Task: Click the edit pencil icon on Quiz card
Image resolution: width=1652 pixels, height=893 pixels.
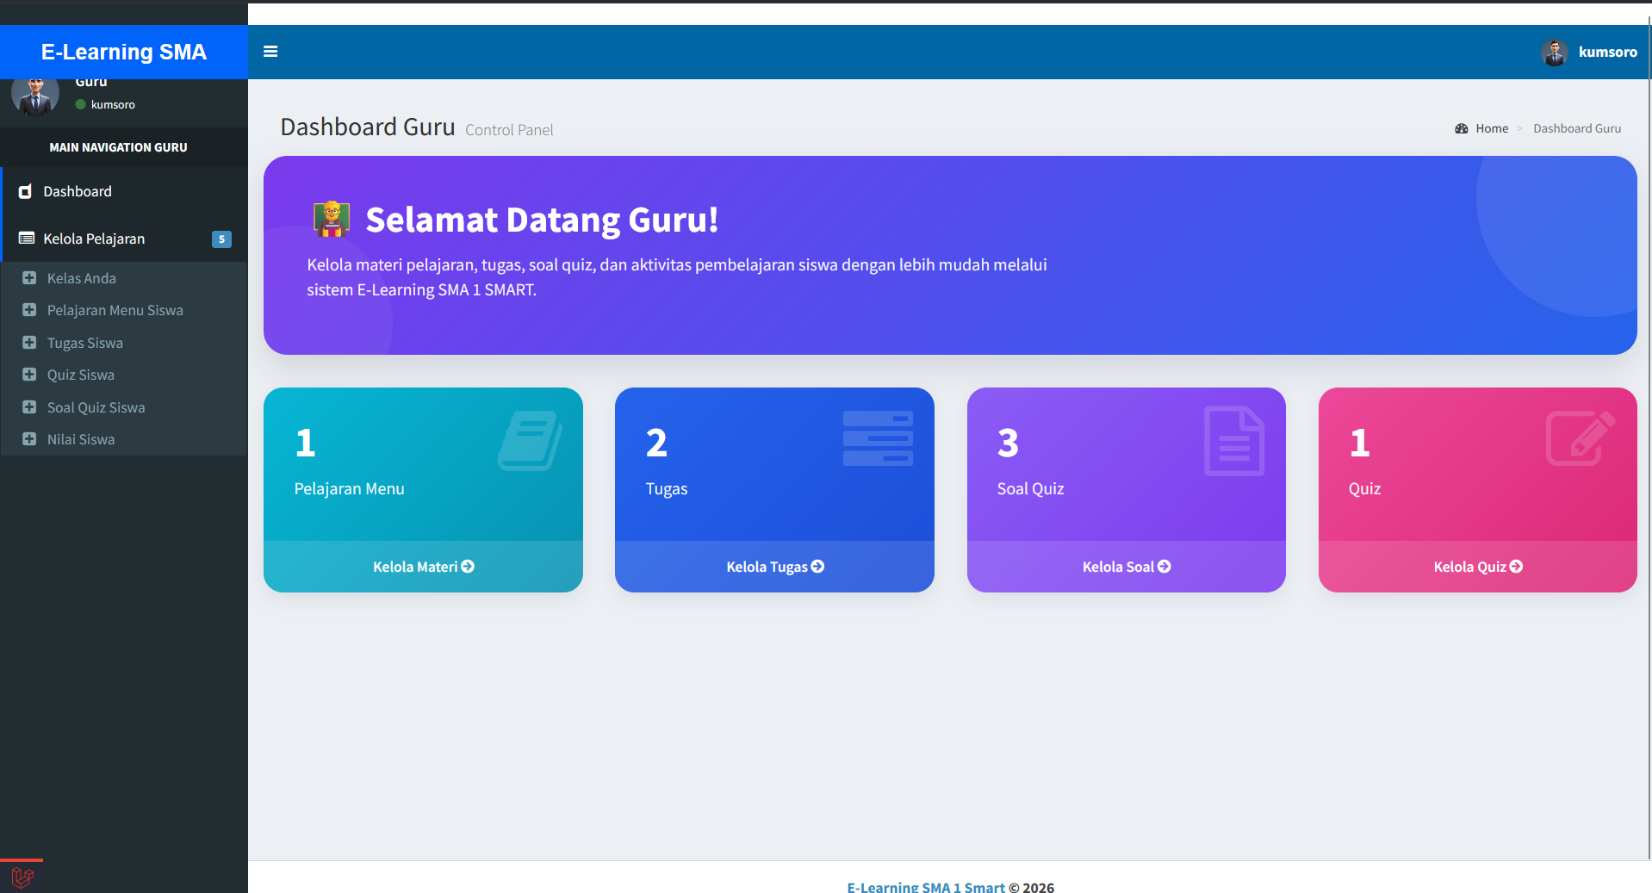Action: point(1581,438)
